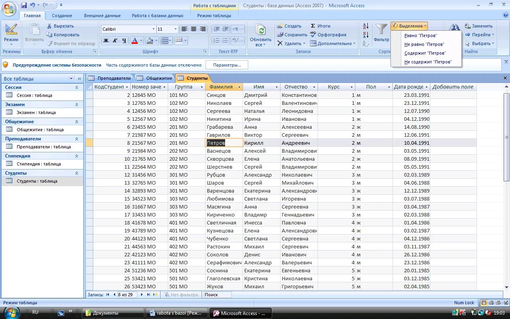Switch to the Общежитие document tab
510x319 pixels.
click(155, 78)
